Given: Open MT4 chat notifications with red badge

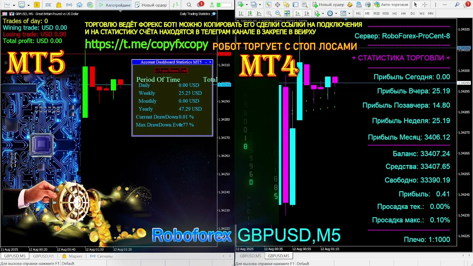Looking at the screenshot, I should pos(467,5).
